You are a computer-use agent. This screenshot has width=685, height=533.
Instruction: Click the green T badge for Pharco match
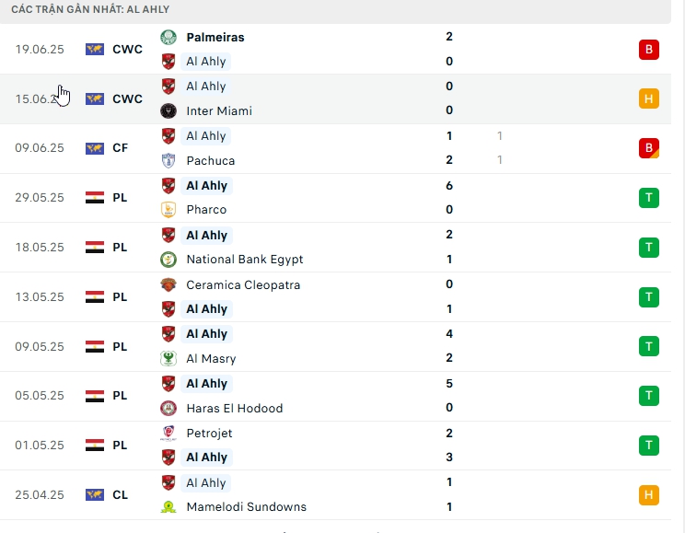(x=648, y=197)
